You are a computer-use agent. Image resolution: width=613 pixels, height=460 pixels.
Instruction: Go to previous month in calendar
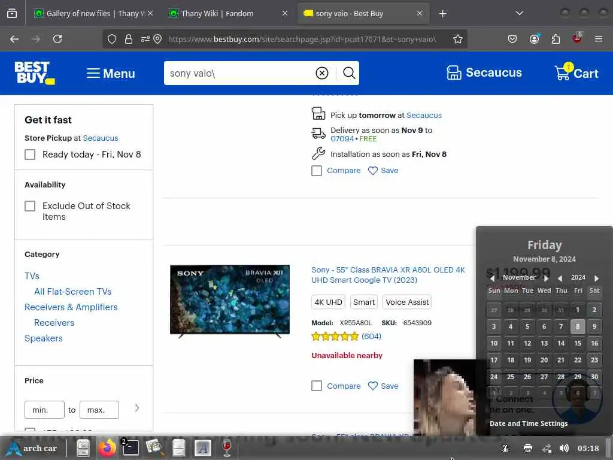coord(492,278)
